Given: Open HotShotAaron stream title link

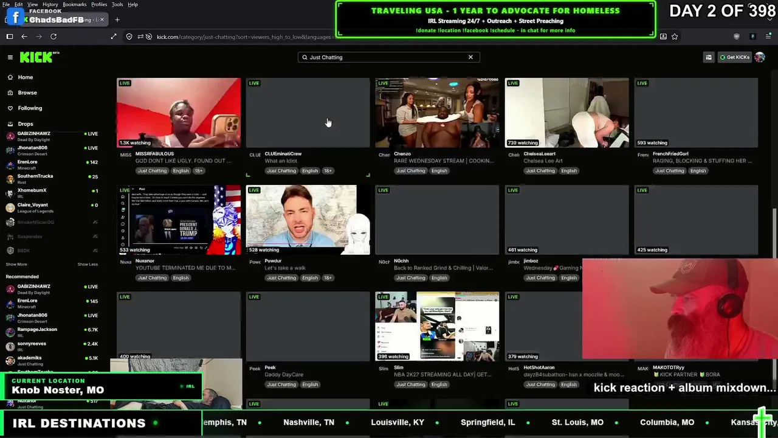Looking at the screenshot, I should coord(574,375).
